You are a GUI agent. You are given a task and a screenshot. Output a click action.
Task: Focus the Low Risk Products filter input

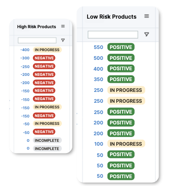pos(113,35)
